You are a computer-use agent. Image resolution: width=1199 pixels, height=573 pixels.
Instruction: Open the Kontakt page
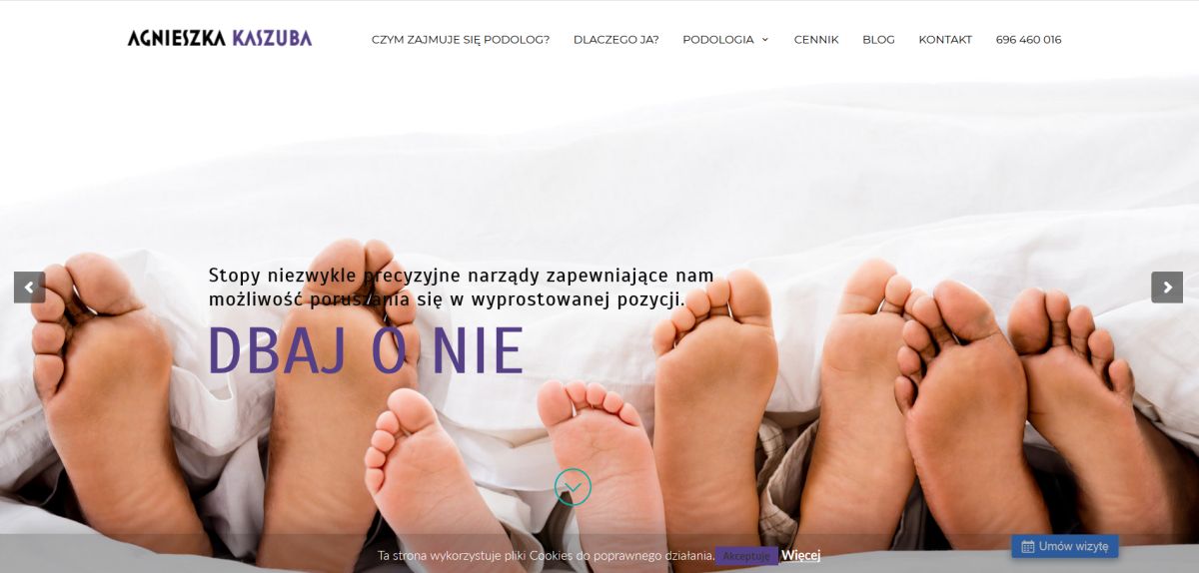[945, 40]
